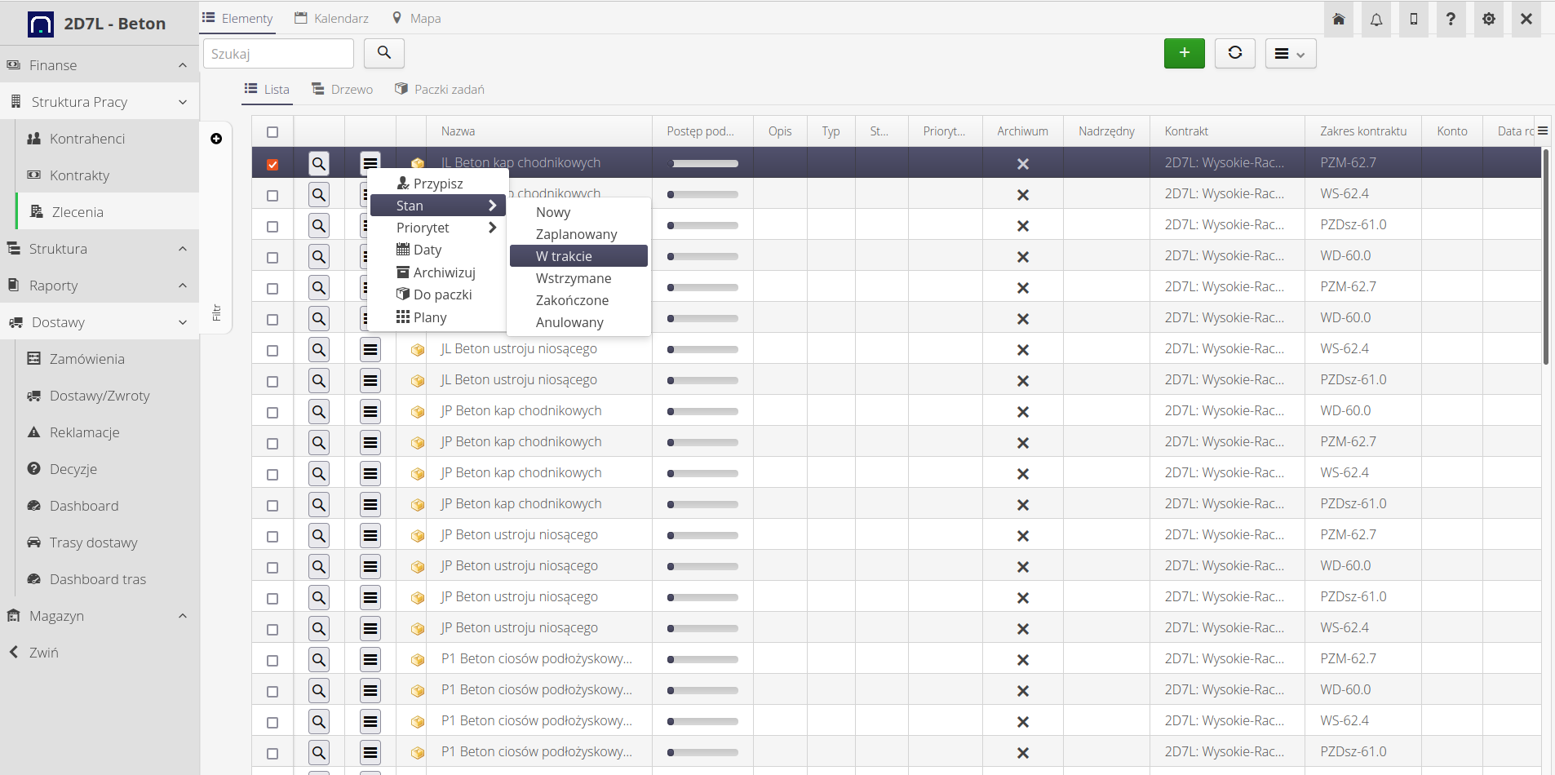Switch to the Kalendarz tab
This screenshot has height=775, width=1555.
click(x=332, y=19)
